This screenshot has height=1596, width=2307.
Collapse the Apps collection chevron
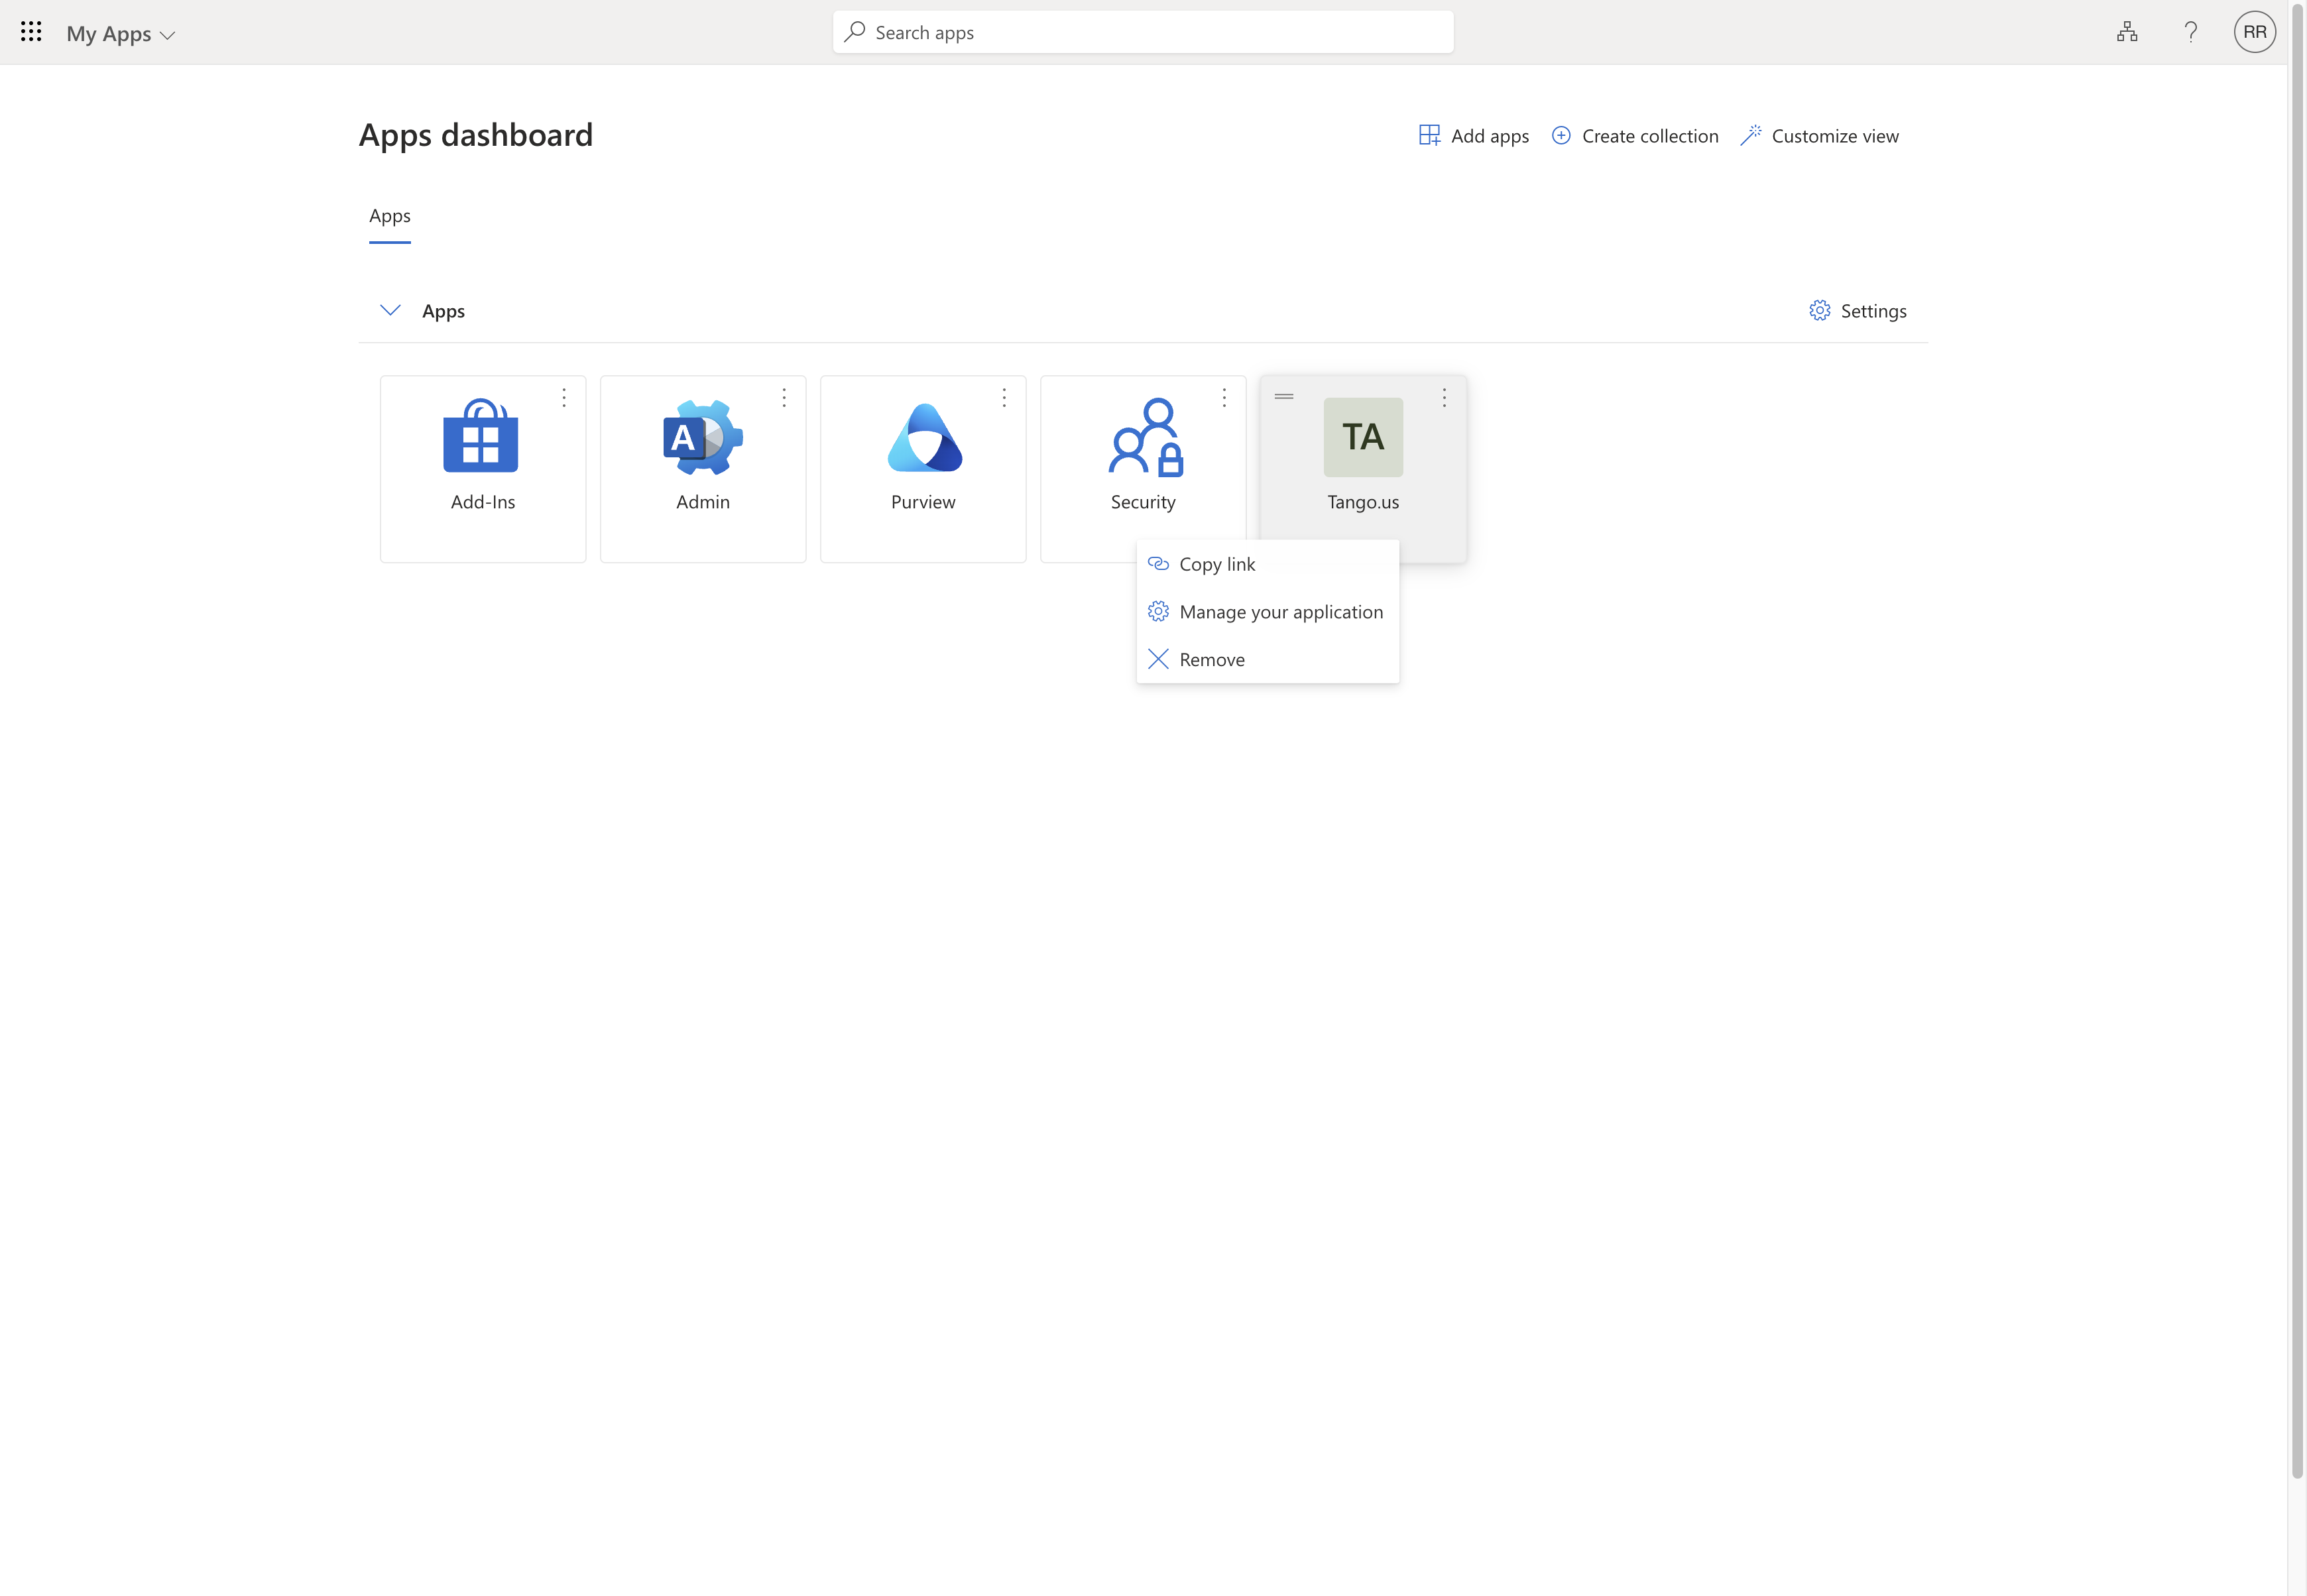point(391,310)
